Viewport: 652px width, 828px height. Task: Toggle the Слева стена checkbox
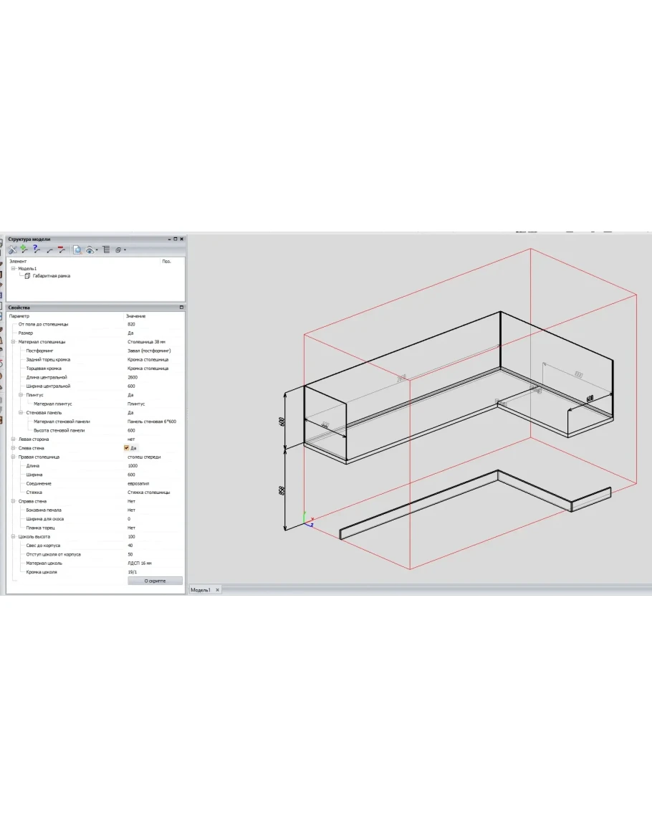tap(127, 448)
